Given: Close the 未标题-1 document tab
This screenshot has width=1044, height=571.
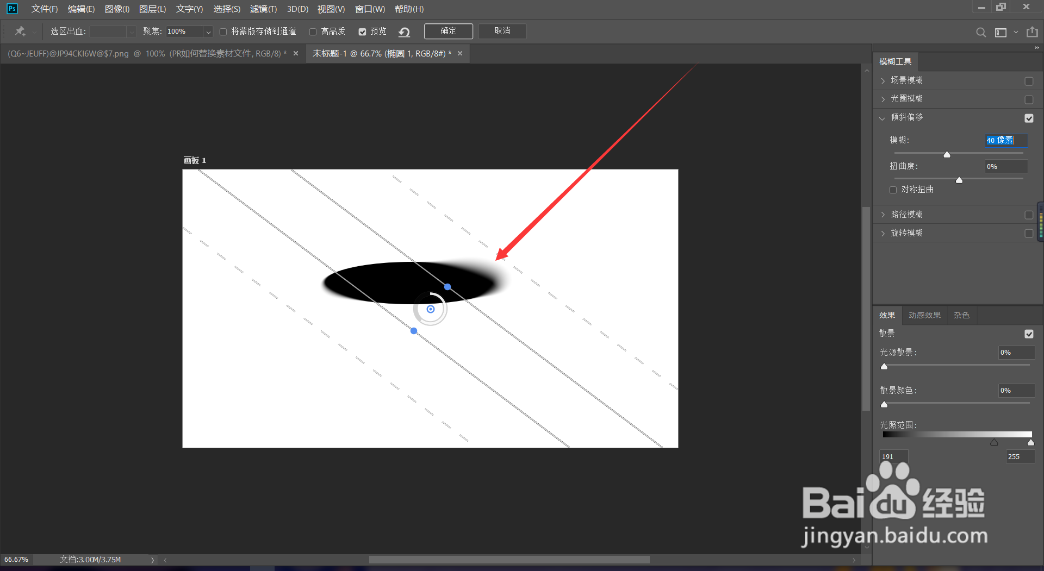Looking at the screenshot, I should pos(460,53).
